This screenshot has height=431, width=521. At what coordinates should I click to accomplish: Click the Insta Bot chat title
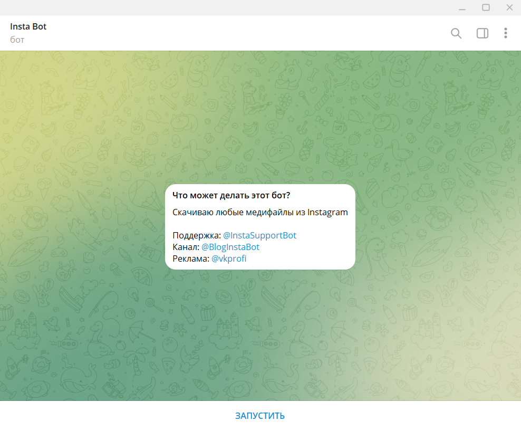point(28,26)
